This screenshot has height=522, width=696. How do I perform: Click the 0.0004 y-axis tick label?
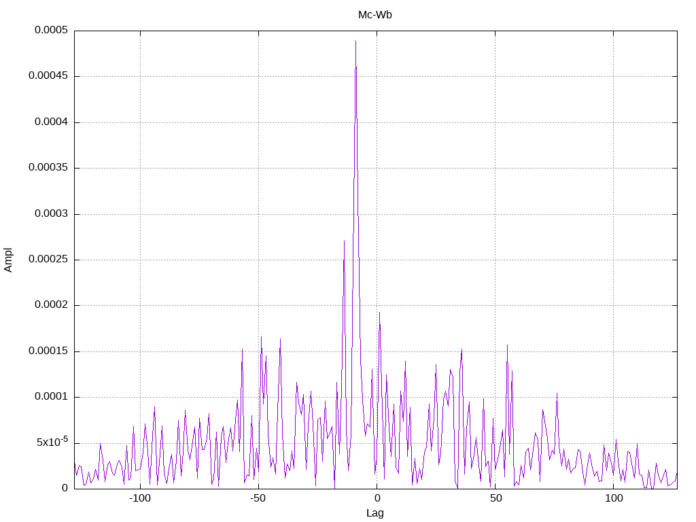[51, 122]
